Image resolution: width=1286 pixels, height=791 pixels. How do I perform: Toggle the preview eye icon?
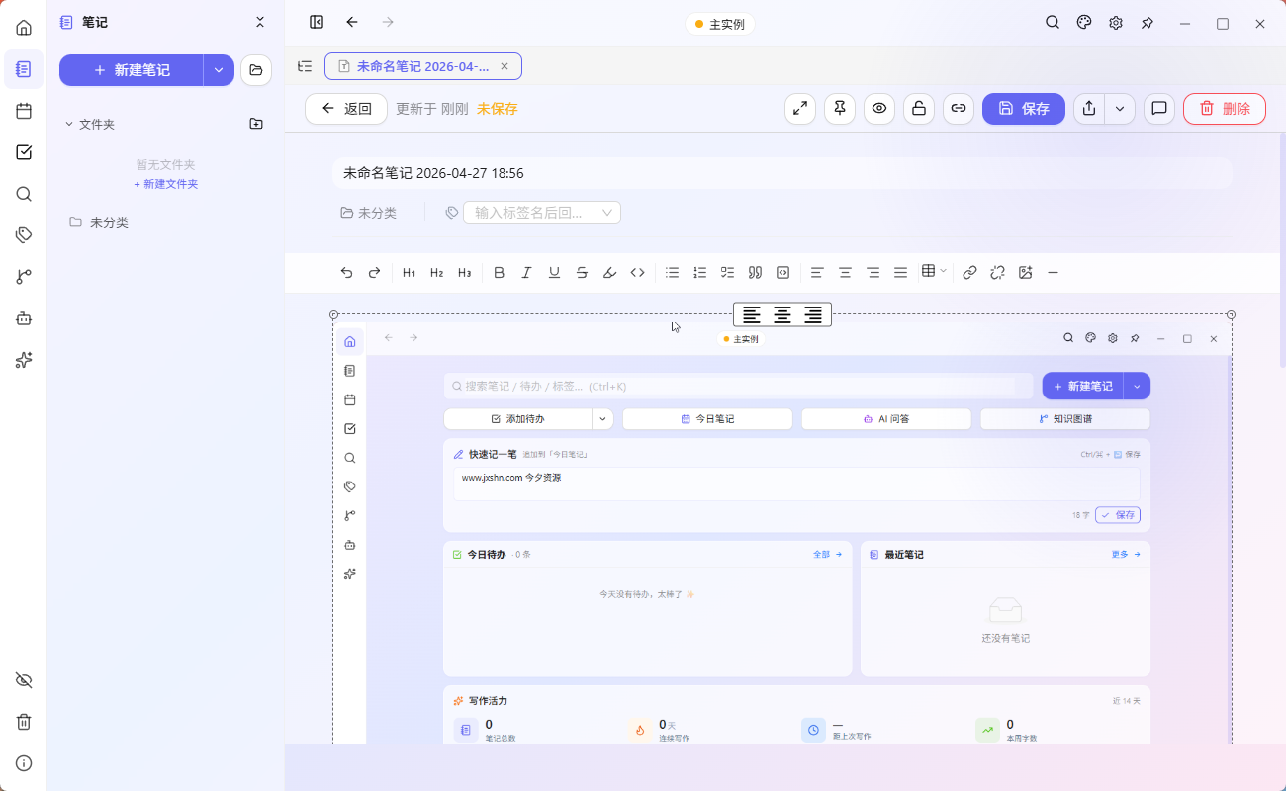(878, 109)
